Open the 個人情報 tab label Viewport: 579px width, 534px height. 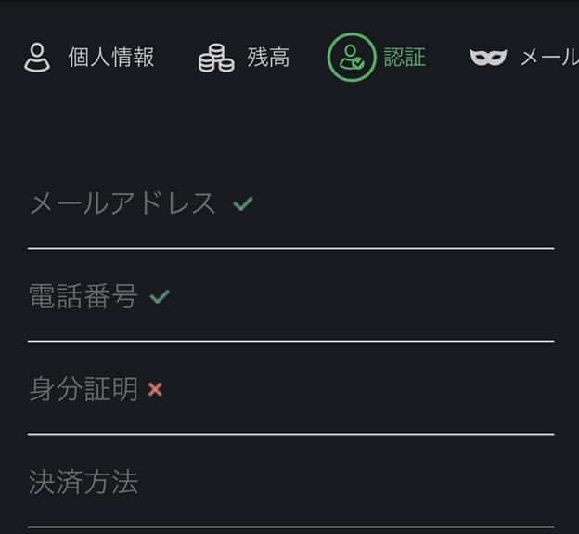click(111, 58)
